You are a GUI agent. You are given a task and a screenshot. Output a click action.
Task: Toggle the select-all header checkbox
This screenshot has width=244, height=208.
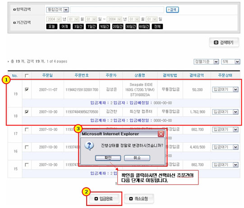pos(27,76)
